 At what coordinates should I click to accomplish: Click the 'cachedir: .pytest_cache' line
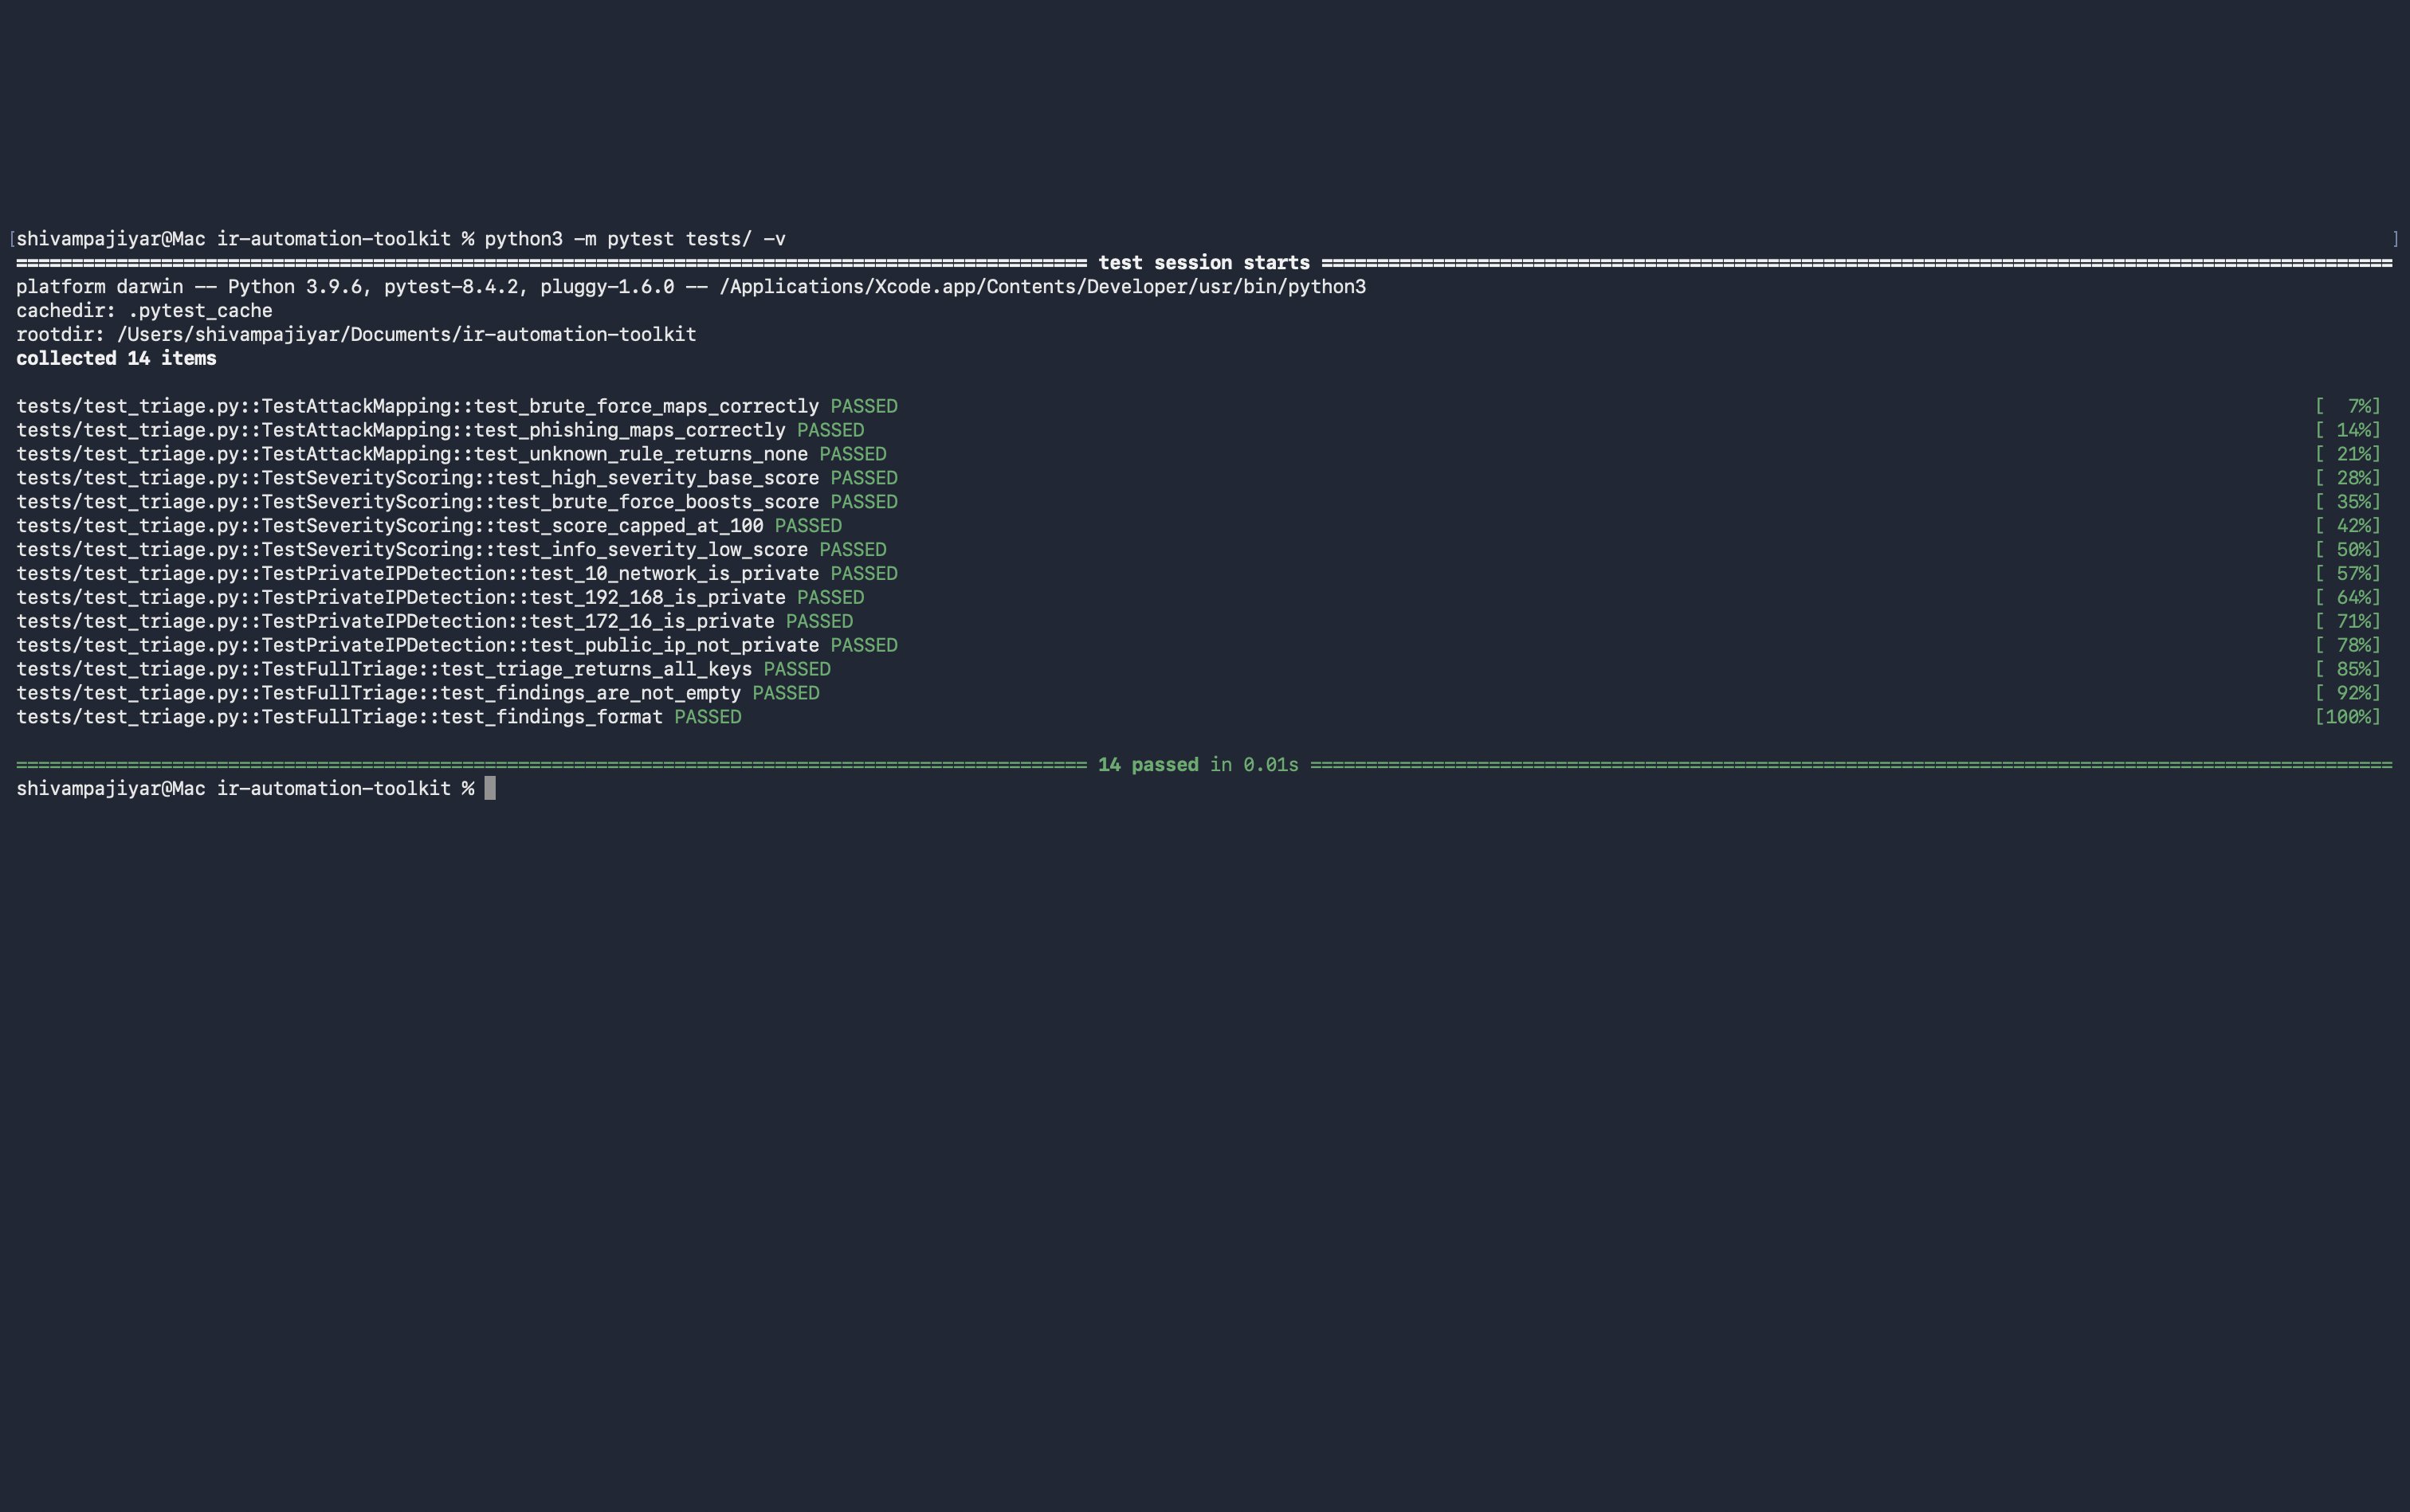(x=144, y=311)
